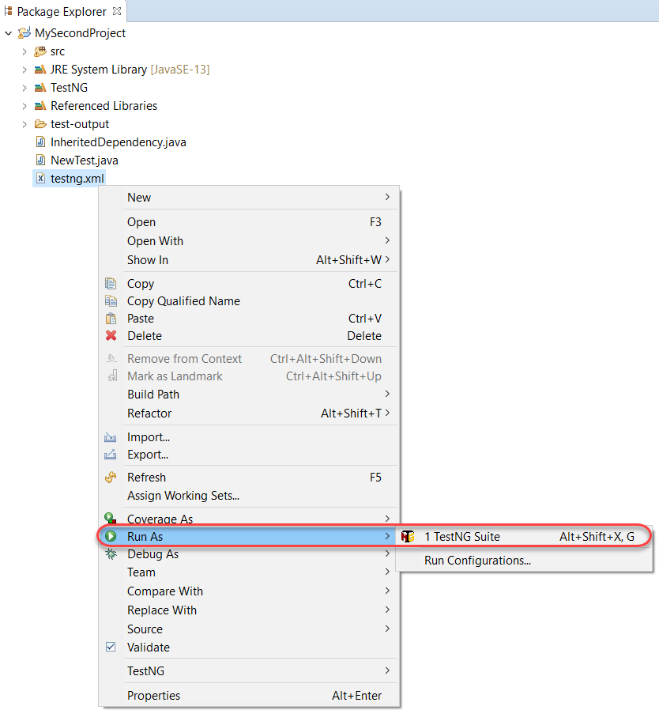Close the Package Explorer tab
659x710 pixels.
117,11
